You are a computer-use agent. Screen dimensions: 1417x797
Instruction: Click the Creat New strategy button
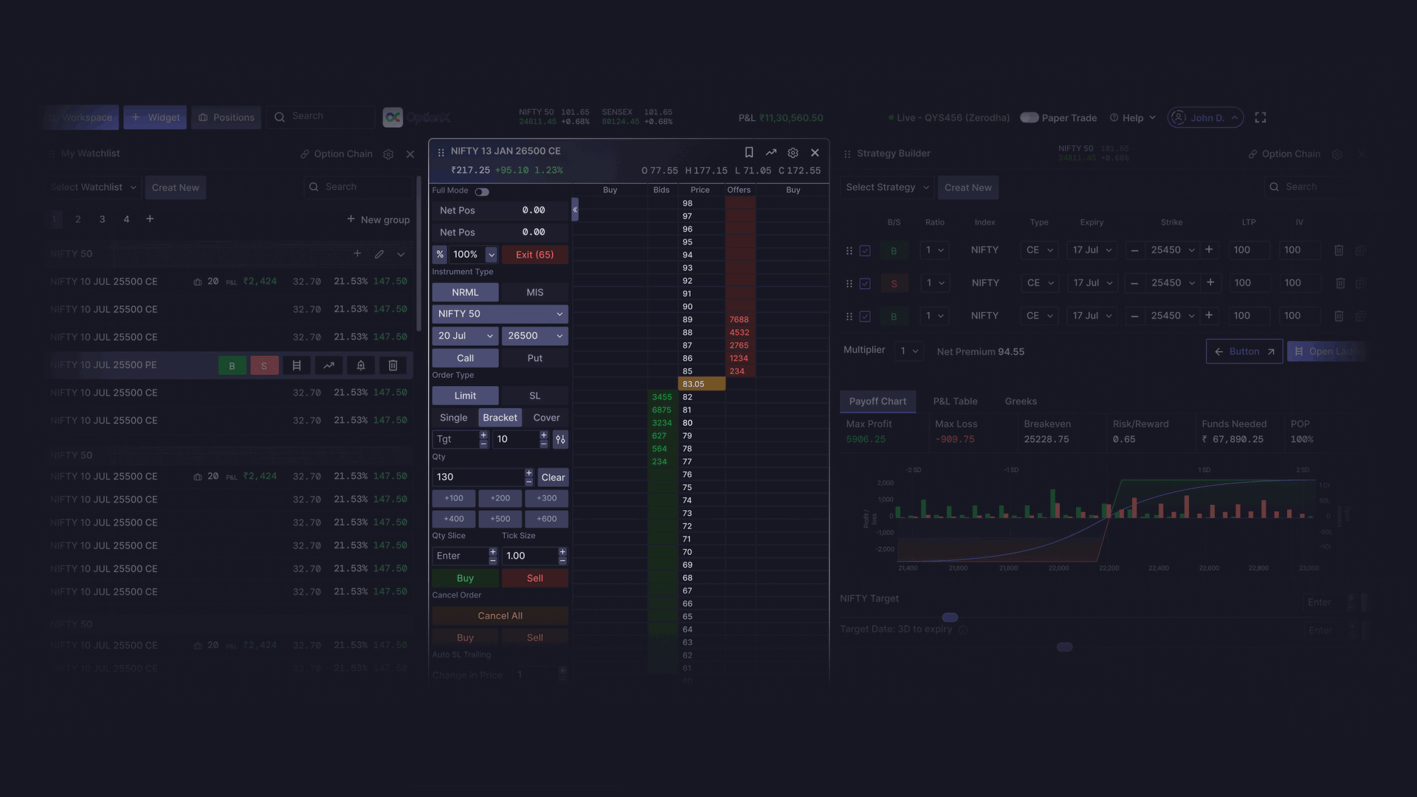968,187
